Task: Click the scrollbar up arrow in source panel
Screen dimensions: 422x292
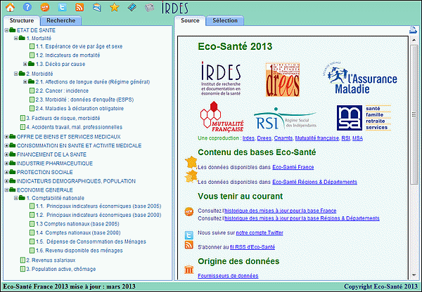Action: 414,40
